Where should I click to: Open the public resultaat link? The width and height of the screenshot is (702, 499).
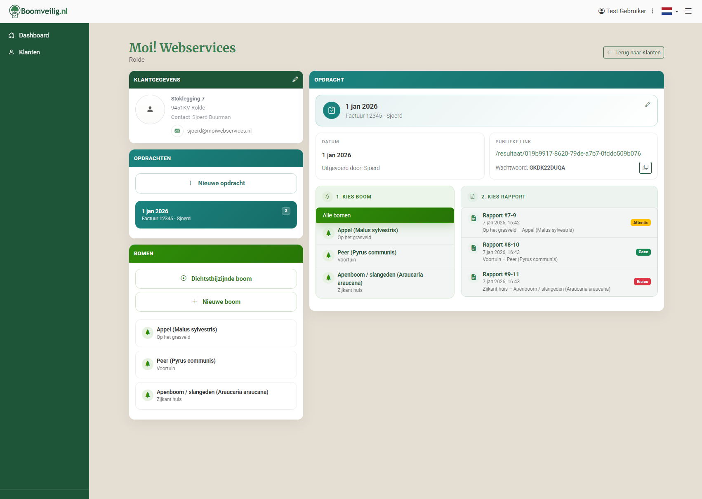(568, 154)
